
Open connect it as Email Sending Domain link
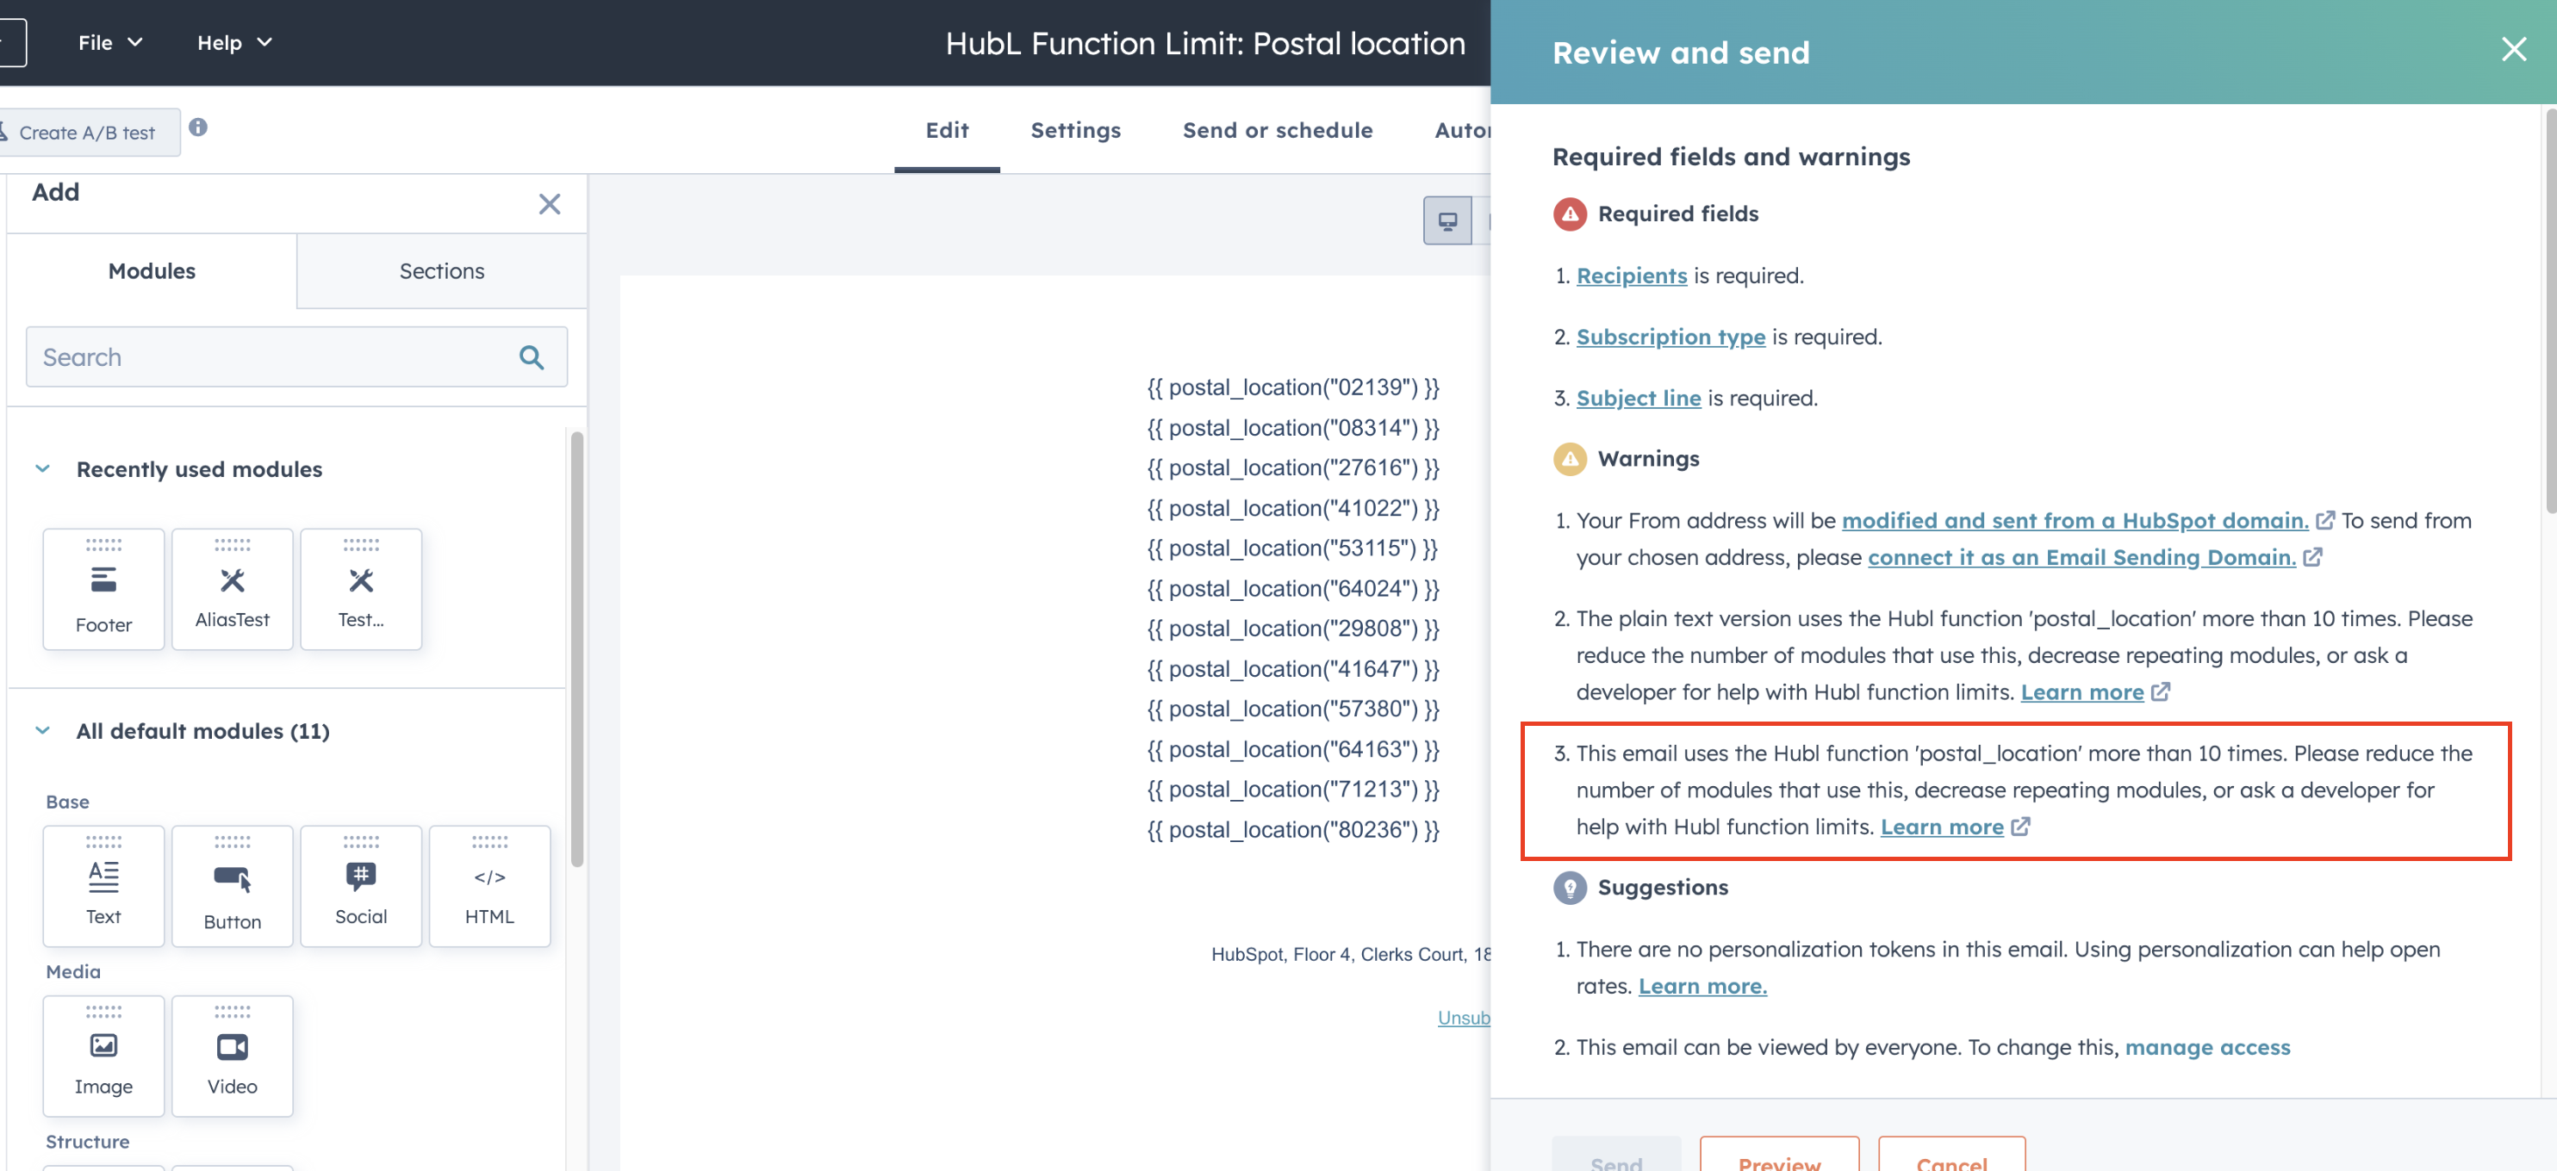(2081, 557)
